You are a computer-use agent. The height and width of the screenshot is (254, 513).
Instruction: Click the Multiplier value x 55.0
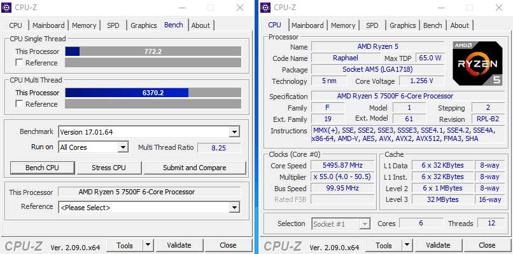343,177
